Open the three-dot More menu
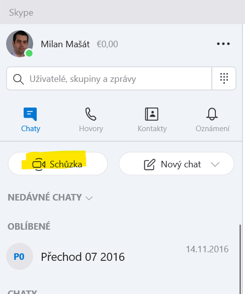This screenshot has width=245, height=294. 223,44
